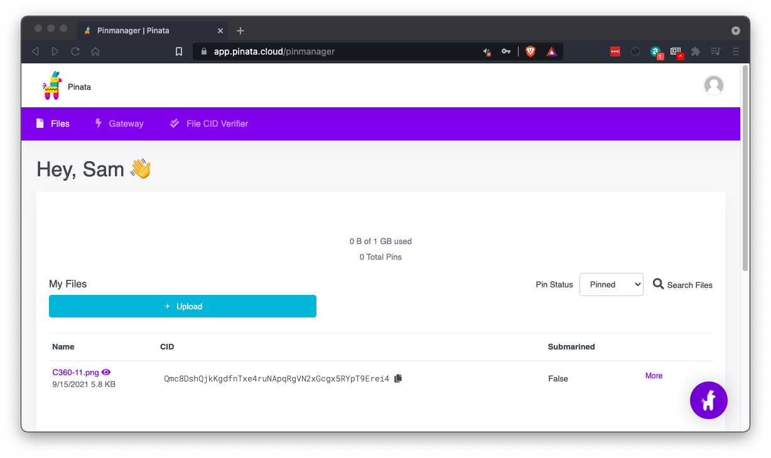Screen dimensions: 771x458
Task: Click the 'Hey, Sam' greeting heading
Action: point(94,169)
